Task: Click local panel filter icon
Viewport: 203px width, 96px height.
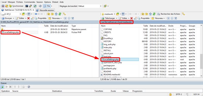Action: point(29,14)
